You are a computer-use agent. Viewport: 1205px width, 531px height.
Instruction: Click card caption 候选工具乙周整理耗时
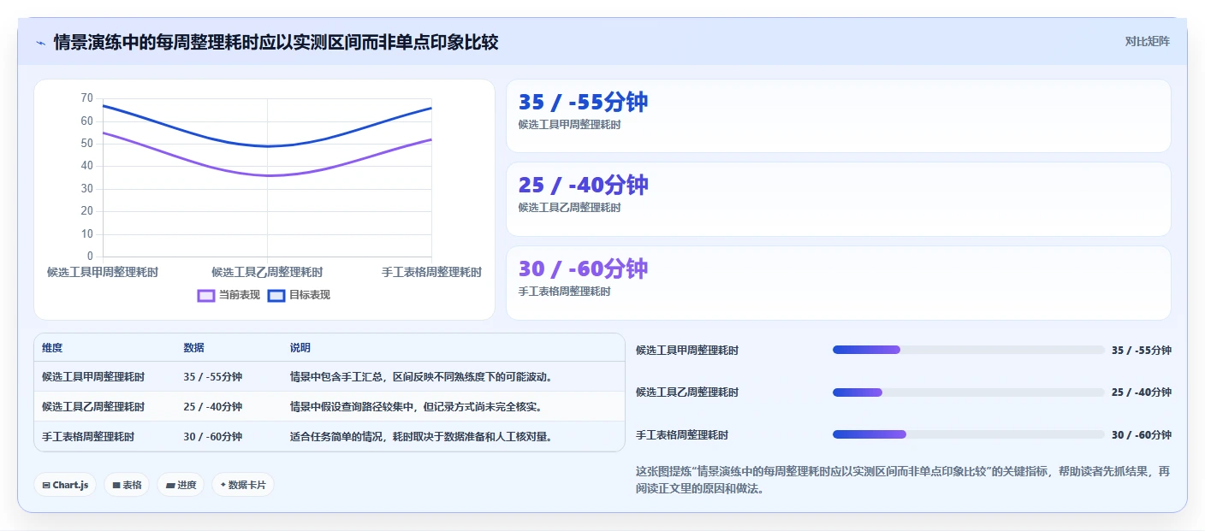569,208
